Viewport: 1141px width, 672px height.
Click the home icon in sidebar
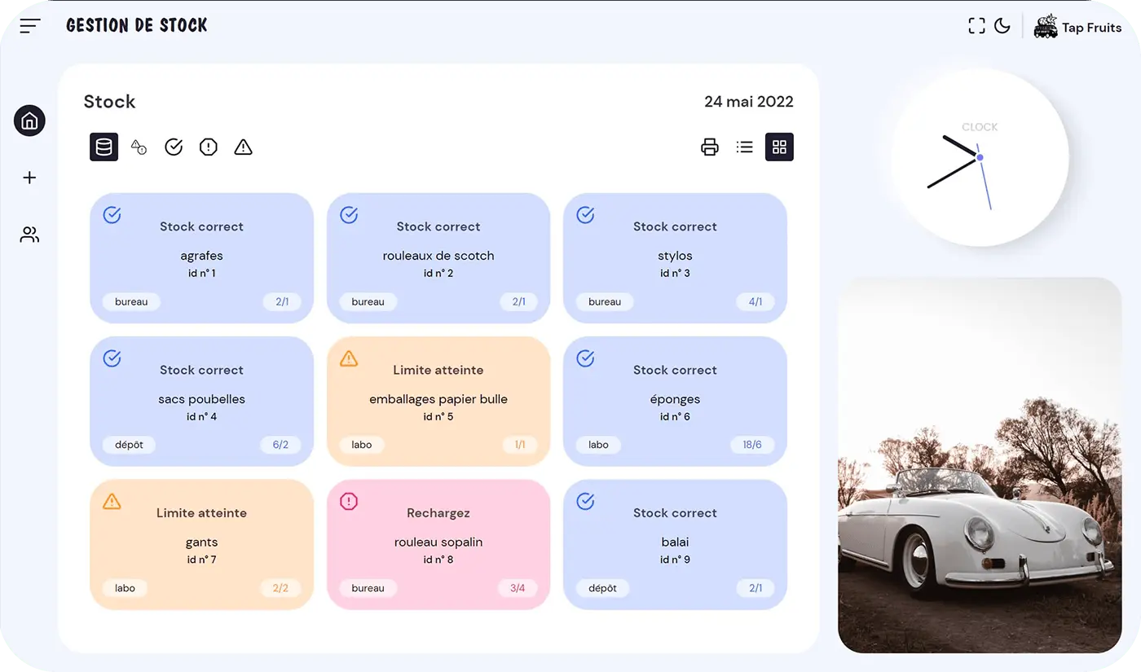pyautogui.click(x=29, y=121)
